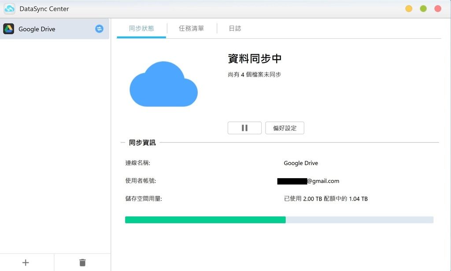Delete the connection with the trash icon
Image resolution: width=451 pixels, height=271 pixels.
pyautogui.click(x=82, y=262)
